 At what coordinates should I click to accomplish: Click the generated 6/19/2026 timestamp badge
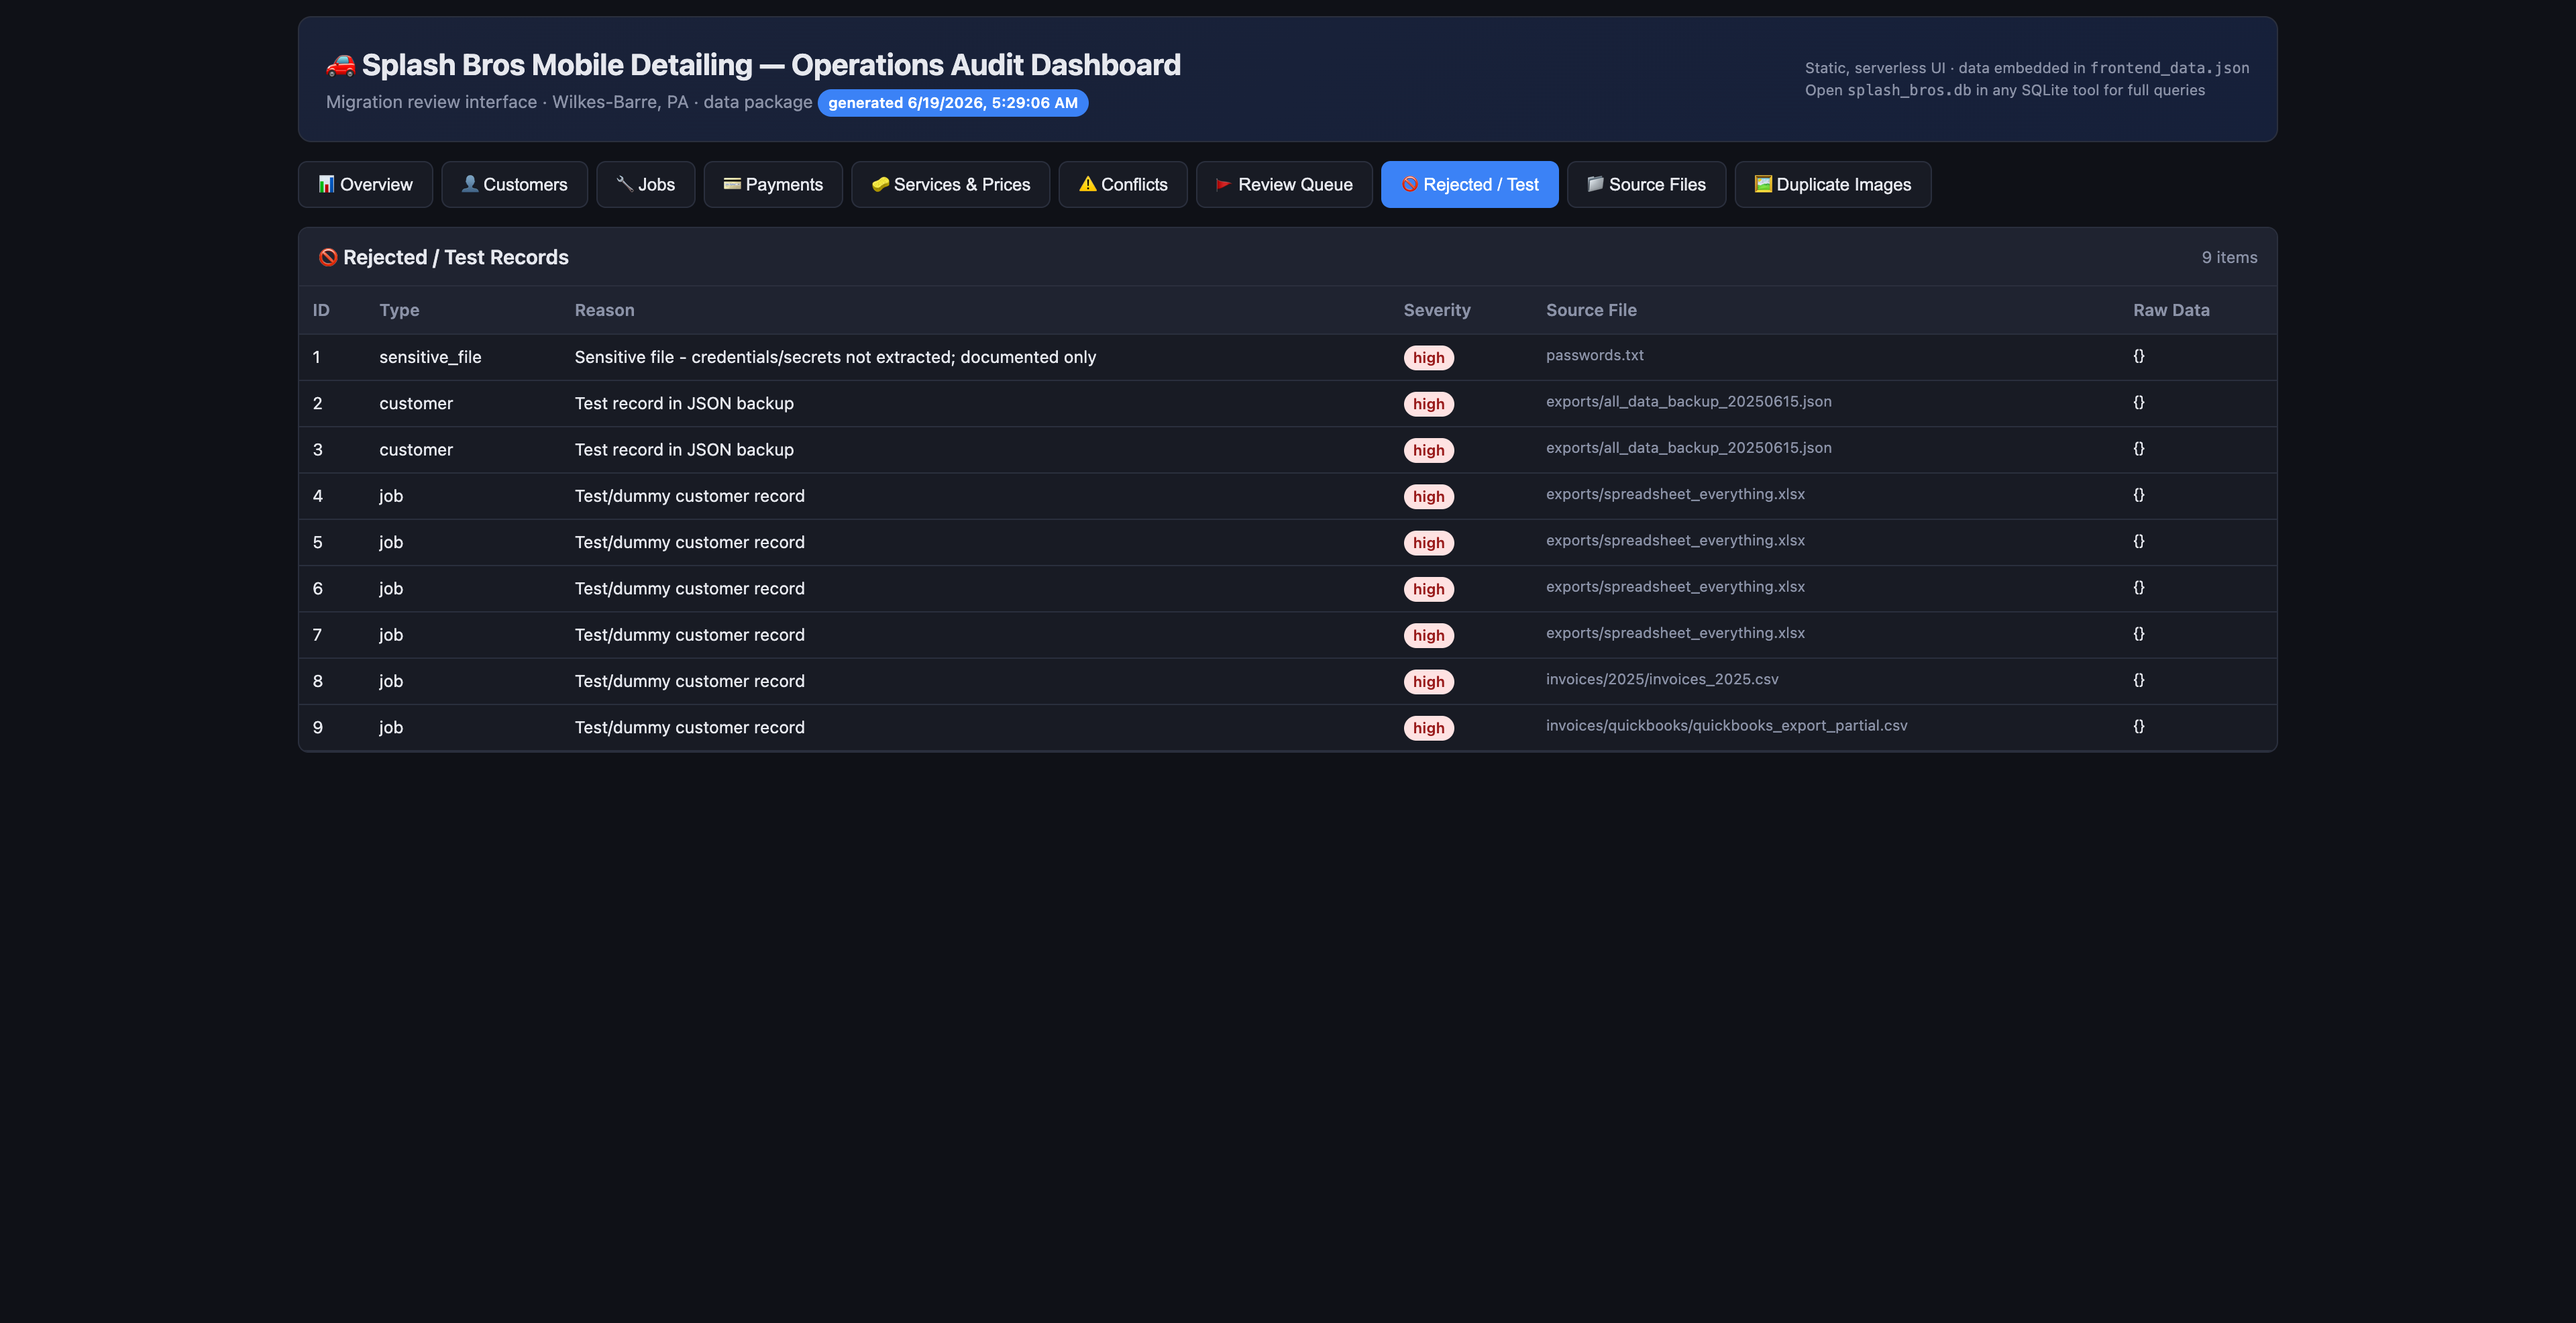953,103
